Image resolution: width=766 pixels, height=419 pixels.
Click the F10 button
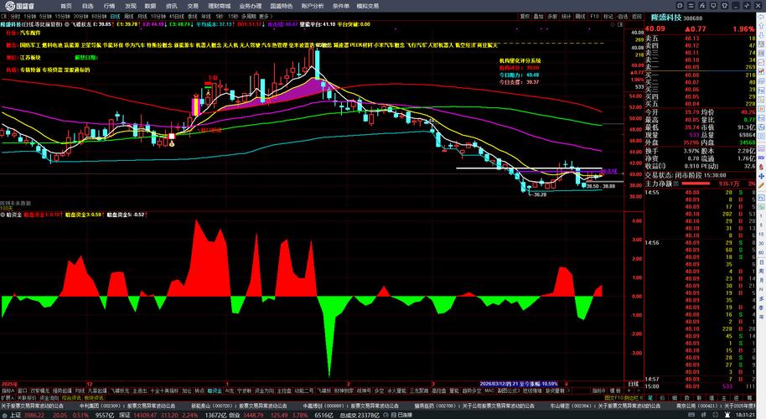(x=594, y=16)
